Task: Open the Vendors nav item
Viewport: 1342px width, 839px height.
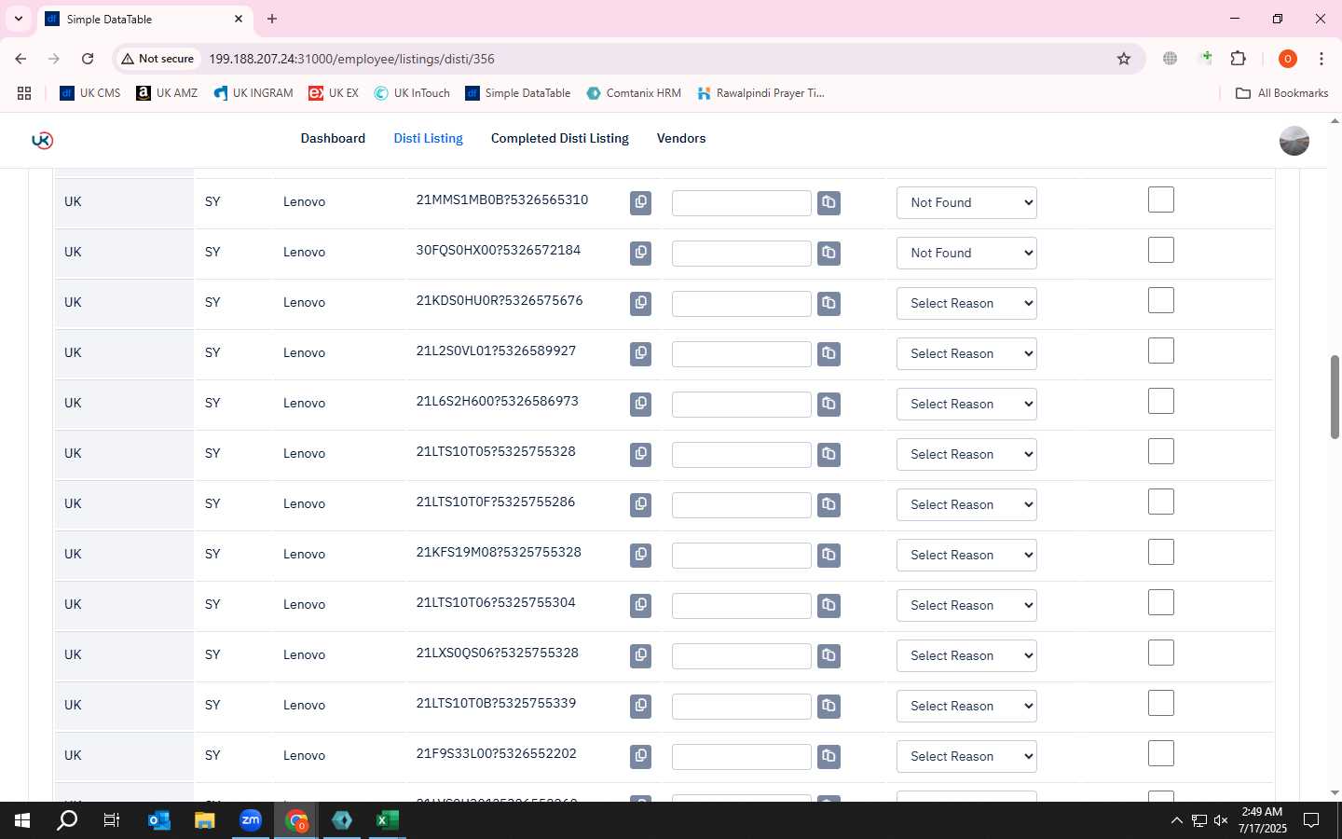Action: click(681, 138)
